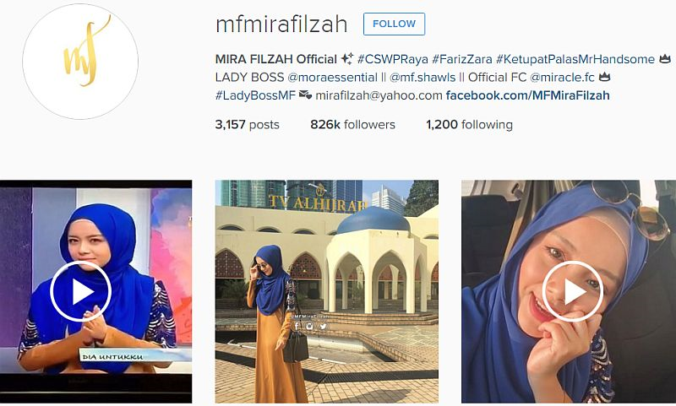Open the TV Alhijrah mosque photo post
Screen dimensions: 676x406
pos(327,291)
